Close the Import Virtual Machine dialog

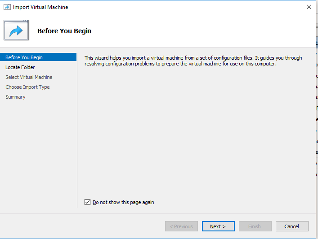pos(309,7)
